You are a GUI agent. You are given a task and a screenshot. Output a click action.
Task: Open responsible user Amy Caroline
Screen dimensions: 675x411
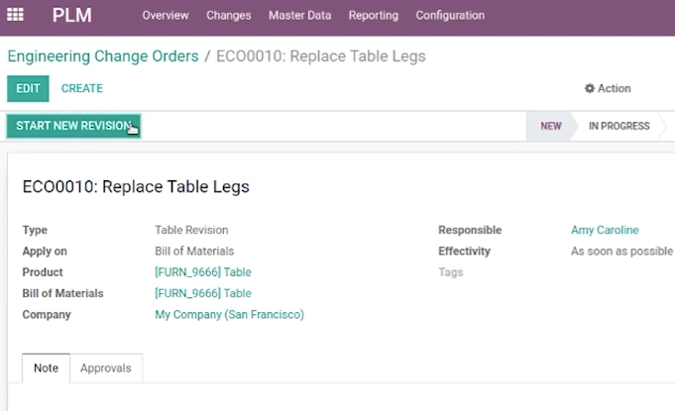click(605, 230)
